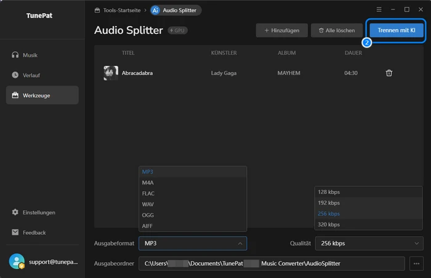Click the ALBUM column header

pos(287,53)
